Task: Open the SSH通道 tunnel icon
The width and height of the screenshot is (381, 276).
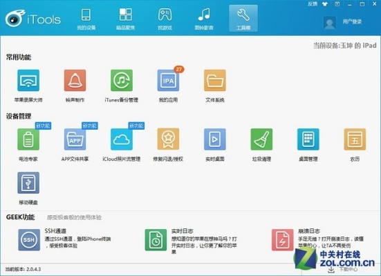Action: coord(29,240)
